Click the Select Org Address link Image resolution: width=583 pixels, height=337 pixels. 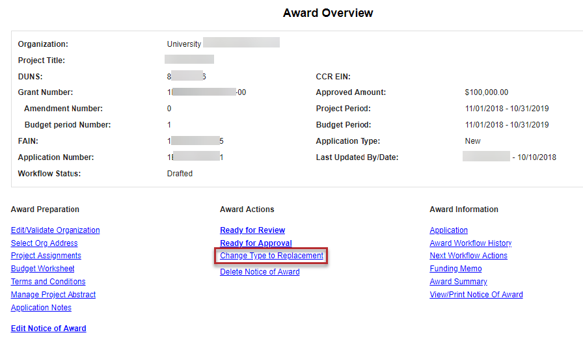[x=44, y=243]
